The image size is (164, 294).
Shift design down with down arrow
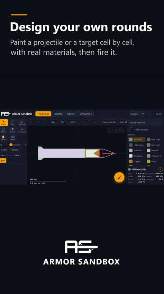96,122
